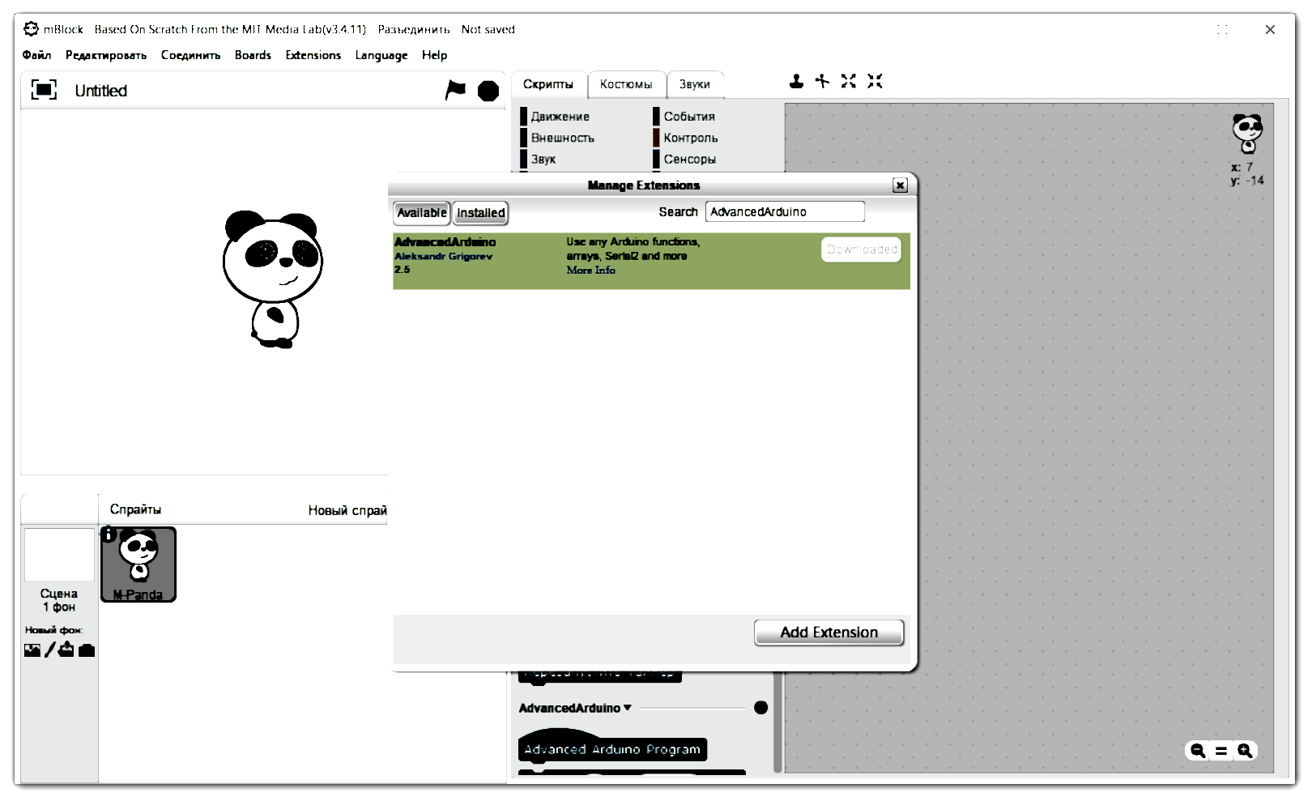Viewport: 1312px width, 801px height.
Task: Open M-Panda sprite info badge
Action: tap(108, 534)
